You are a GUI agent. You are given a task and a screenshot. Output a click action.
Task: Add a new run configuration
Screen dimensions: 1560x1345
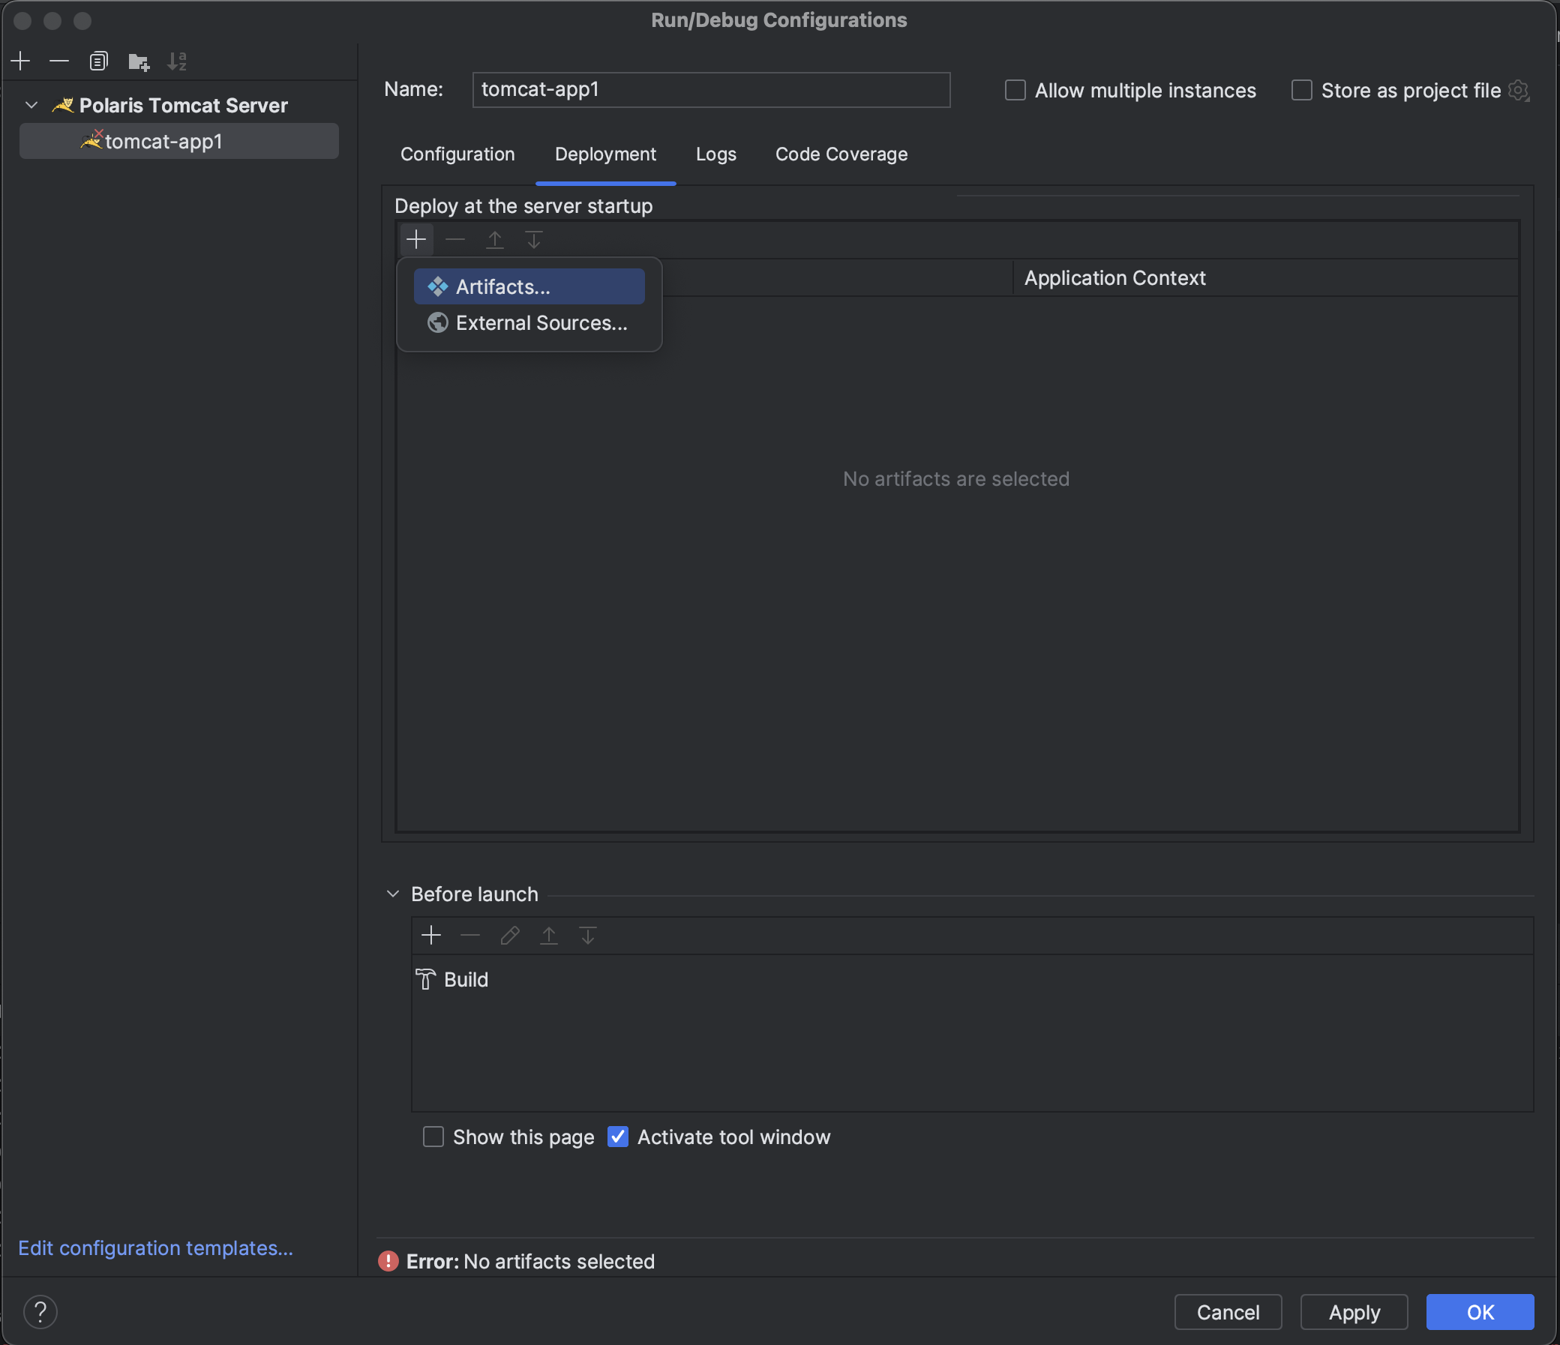pyautogui.click(x=20, y=61)
